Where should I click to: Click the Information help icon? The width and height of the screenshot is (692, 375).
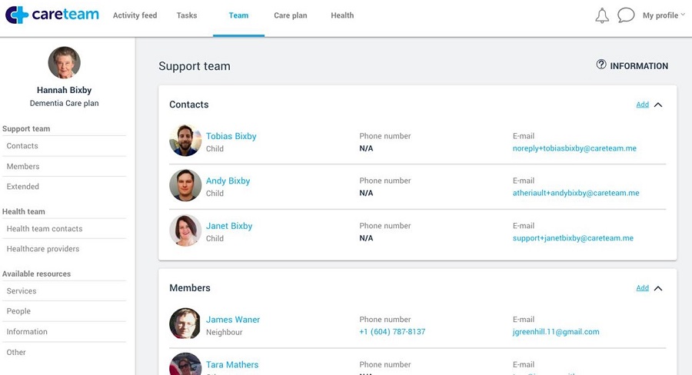[x=601, y=65]
